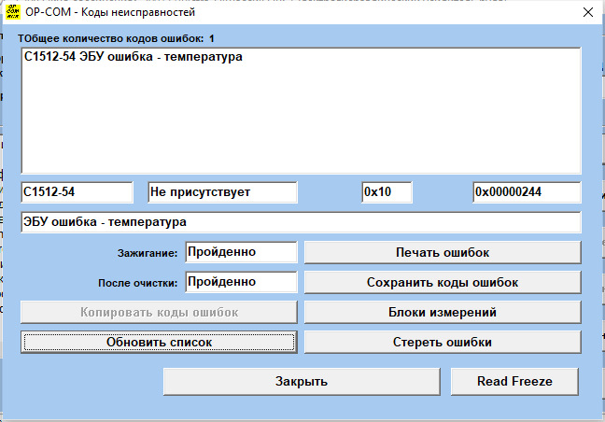The height and width of the screenshot is (422, 605).
Task: Click the OP-COM app icon in title bar
Action: coord(13,11)
